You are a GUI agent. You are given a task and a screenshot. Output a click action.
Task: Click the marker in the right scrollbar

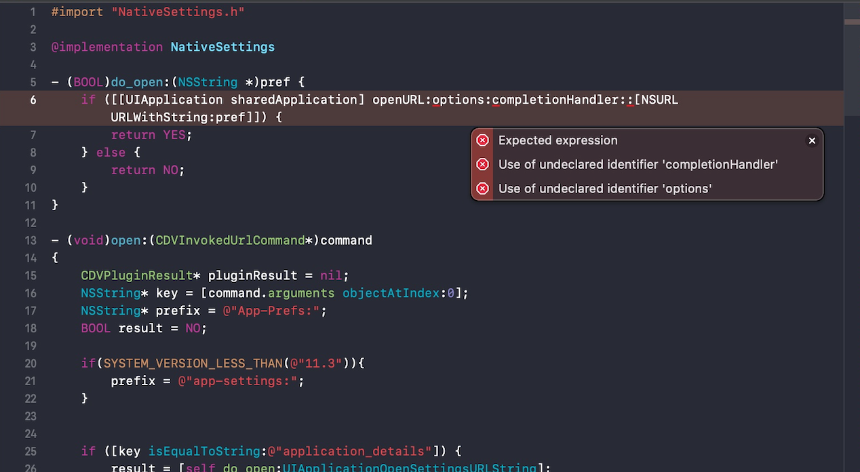(x=851, y=22)
